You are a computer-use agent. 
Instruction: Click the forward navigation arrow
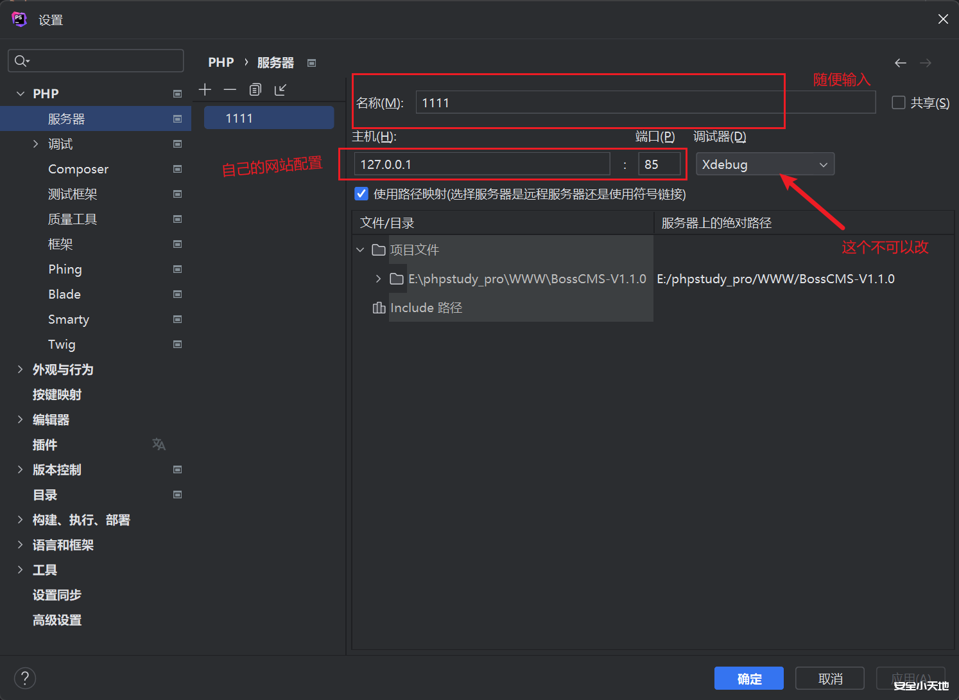925,62
